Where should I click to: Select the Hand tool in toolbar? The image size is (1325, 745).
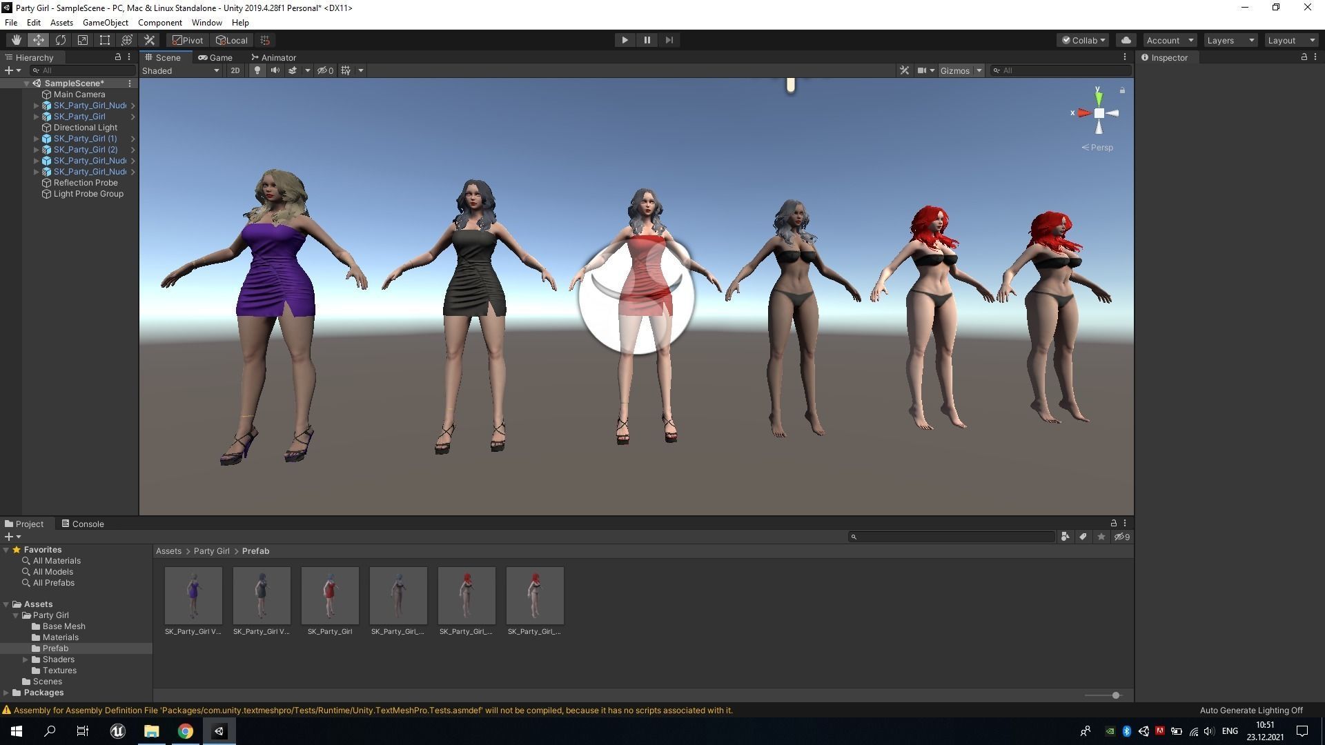coord(16,40)
